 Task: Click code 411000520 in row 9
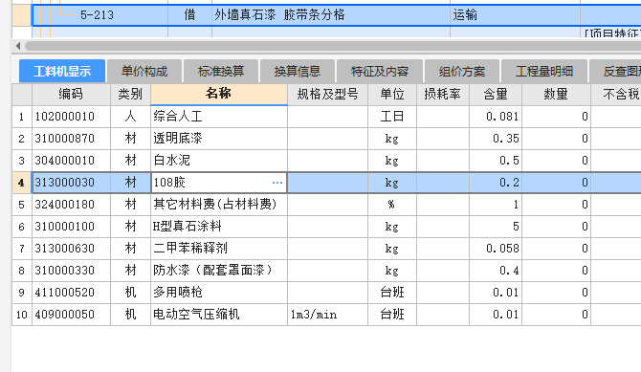(71, 293)
